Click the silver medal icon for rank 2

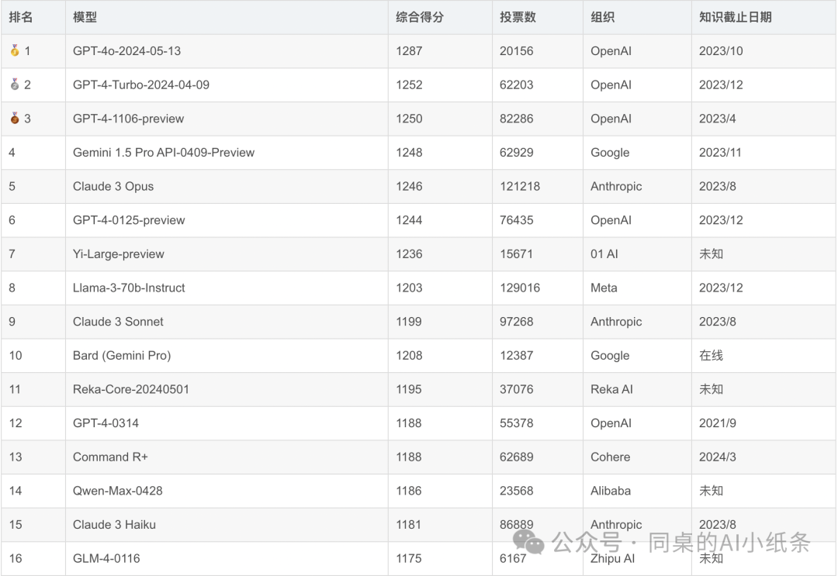point(15,85)
